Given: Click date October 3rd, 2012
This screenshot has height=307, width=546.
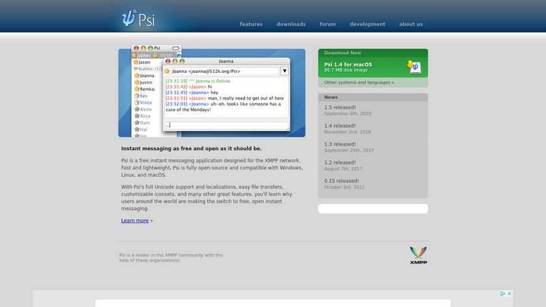Looking at the screenshot, I should tap(344, 187).
